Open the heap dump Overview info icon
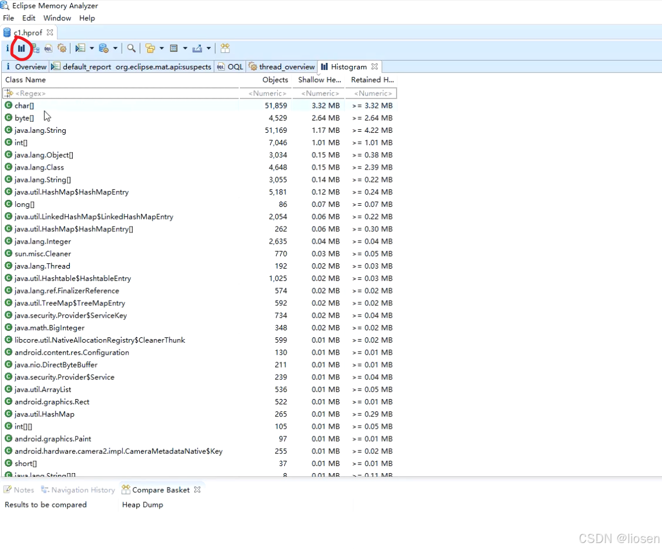 click(7, 48)
